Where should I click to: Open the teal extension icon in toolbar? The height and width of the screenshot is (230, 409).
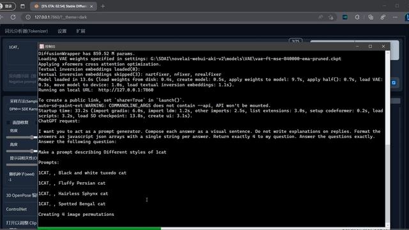pyautogui.click(x=345, y=17)
